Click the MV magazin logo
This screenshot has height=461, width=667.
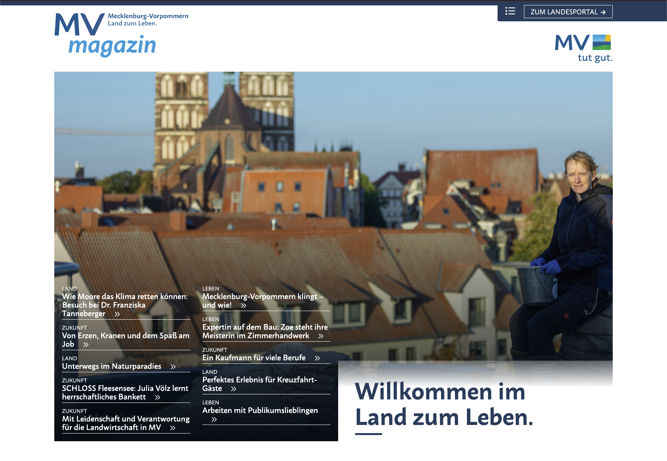pos(112,35)
